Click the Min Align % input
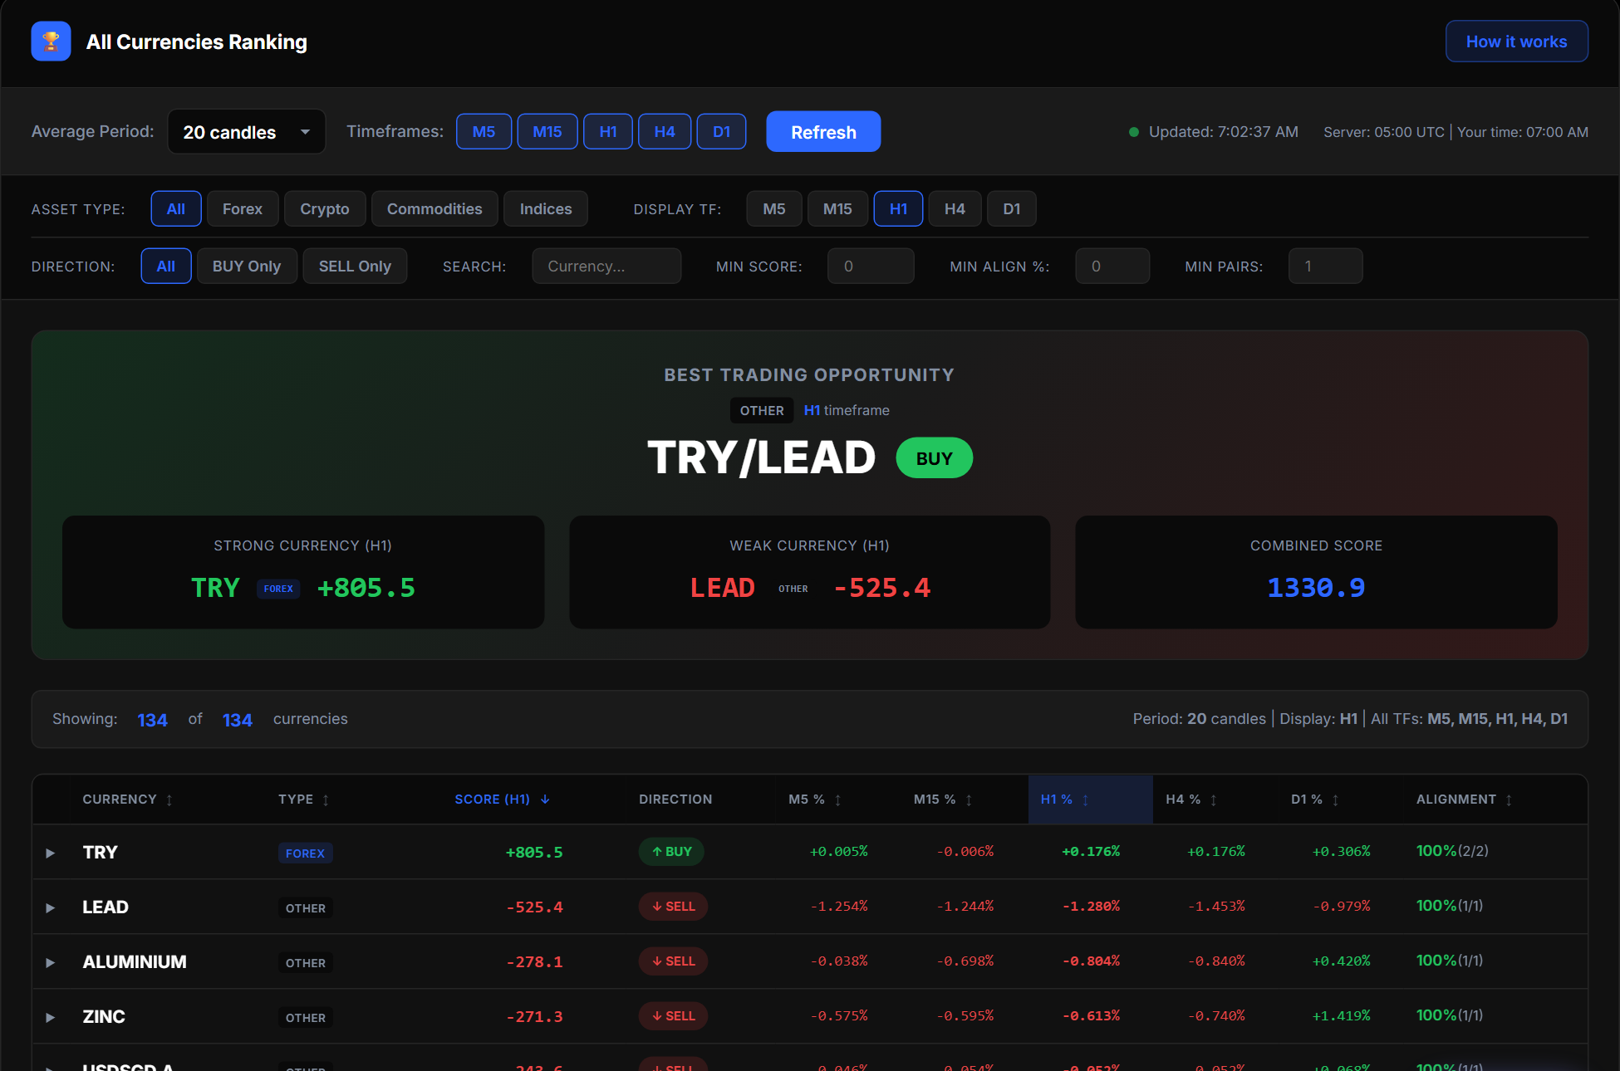Viewport: 1620px width, 1071px height. click(x=1112, y=266)
